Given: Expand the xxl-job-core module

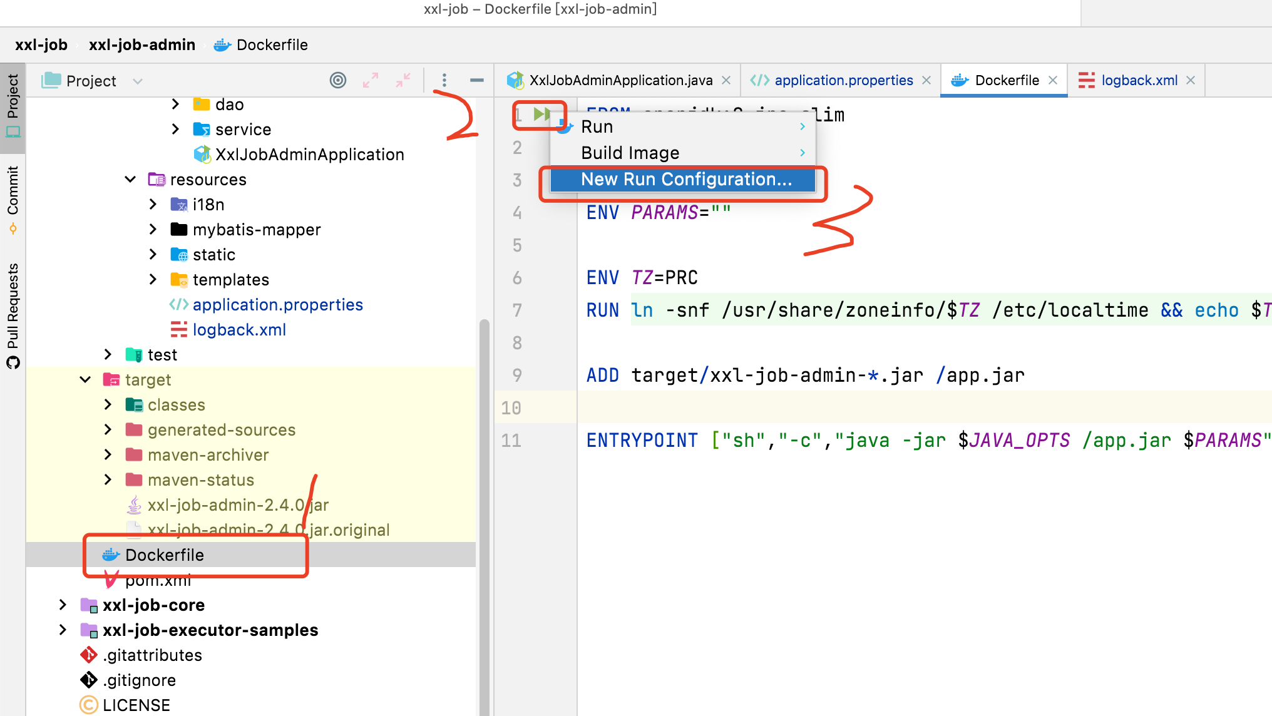Looking at the screenshot, I should click(63, 605).
